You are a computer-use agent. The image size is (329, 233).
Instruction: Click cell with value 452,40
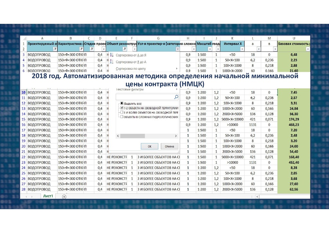click(x=294, y=163)
